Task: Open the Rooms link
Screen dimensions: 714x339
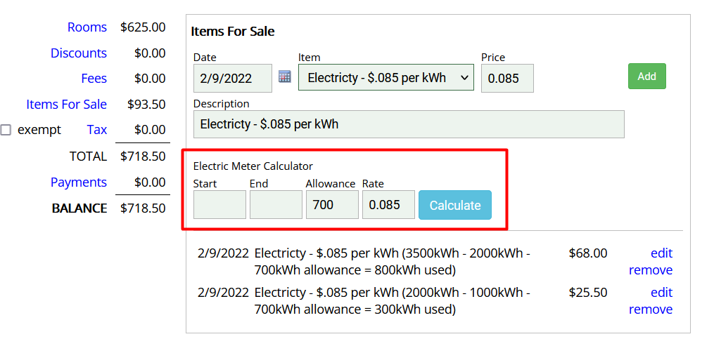Action: (x=87, y=27)
